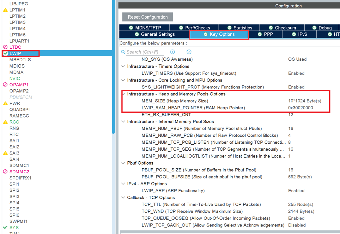
Task: Click the warning icon beside RCC
Action: 5,122
